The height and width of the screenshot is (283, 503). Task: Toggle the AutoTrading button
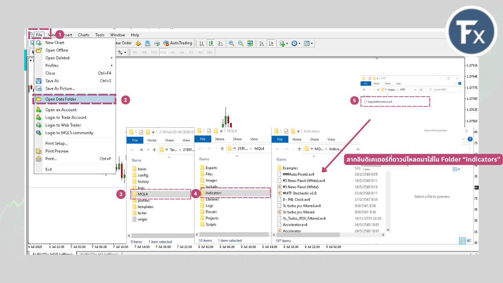pos(178,43)
